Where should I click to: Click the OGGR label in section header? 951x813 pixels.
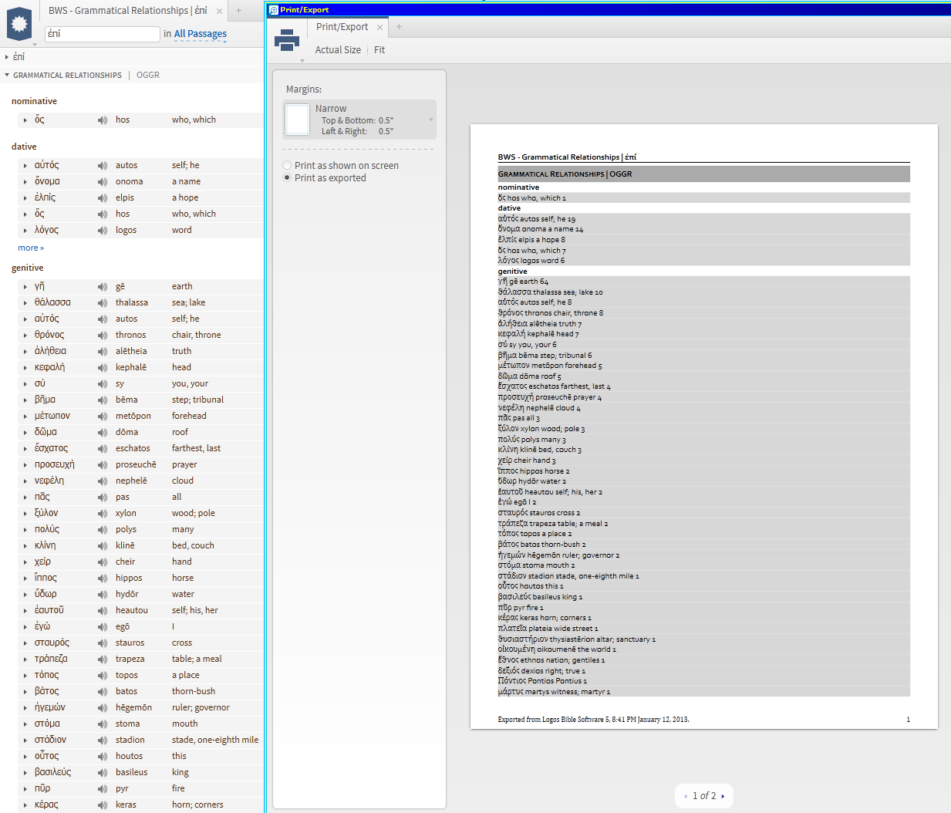coord(148,76)
